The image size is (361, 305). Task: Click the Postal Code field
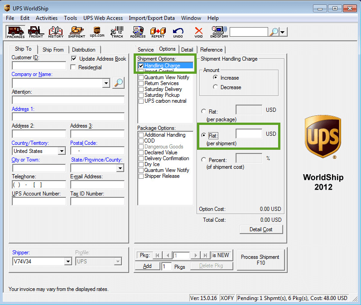(x=97, y=151)
